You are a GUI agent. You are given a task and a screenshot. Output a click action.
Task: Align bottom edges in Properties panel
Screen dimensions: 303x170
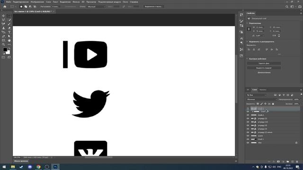(276, 50)
